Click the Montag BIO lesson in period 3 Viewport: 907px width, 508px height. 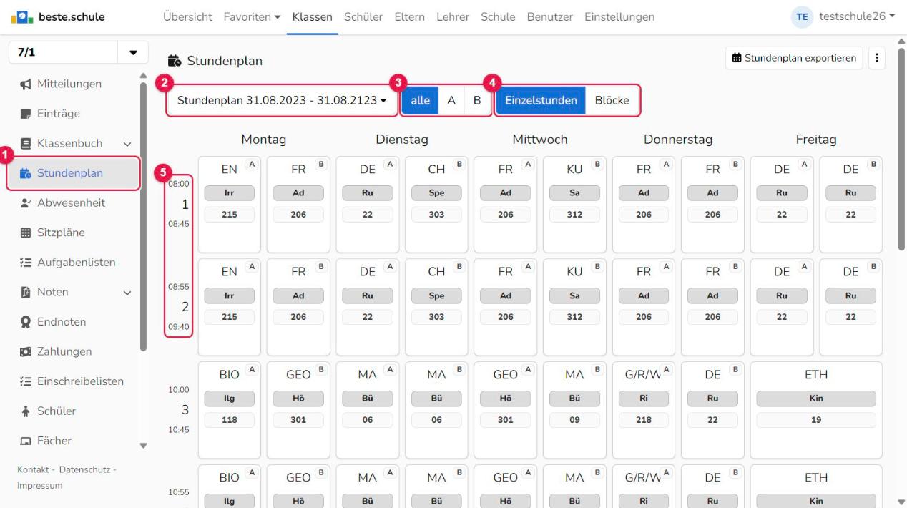pyautogui.click(x=228, y=410)
